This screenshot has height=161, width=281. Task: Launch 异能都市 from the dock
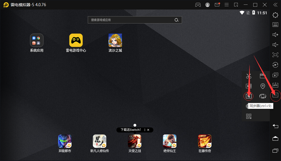(65, 143)
